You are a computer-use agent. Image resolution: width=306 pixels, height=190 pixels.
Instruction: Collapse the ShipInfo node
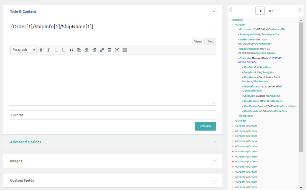click(x=236, y=58)
